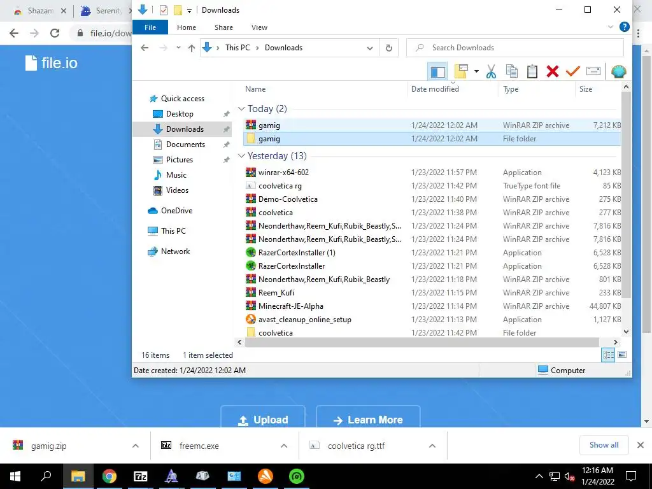Viewport: 652px width, 489px height.
Task: Click scroll down arrow of file list
Action: (x=626, y=332)
